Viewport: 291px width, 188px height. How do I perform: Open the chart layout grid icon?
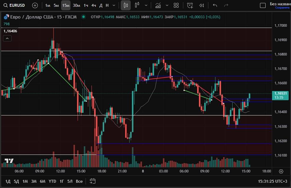coord(176,5)
